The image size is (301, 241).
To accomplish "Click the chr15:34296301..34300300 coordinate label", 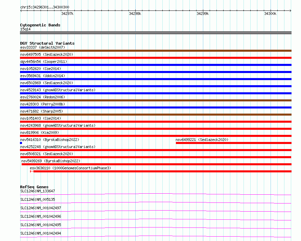I will point(45,7).
